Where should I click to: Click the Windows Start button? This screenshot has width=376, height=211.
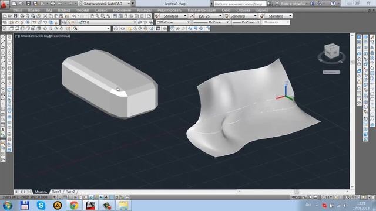pyautogui.click(x=8, y=206)
